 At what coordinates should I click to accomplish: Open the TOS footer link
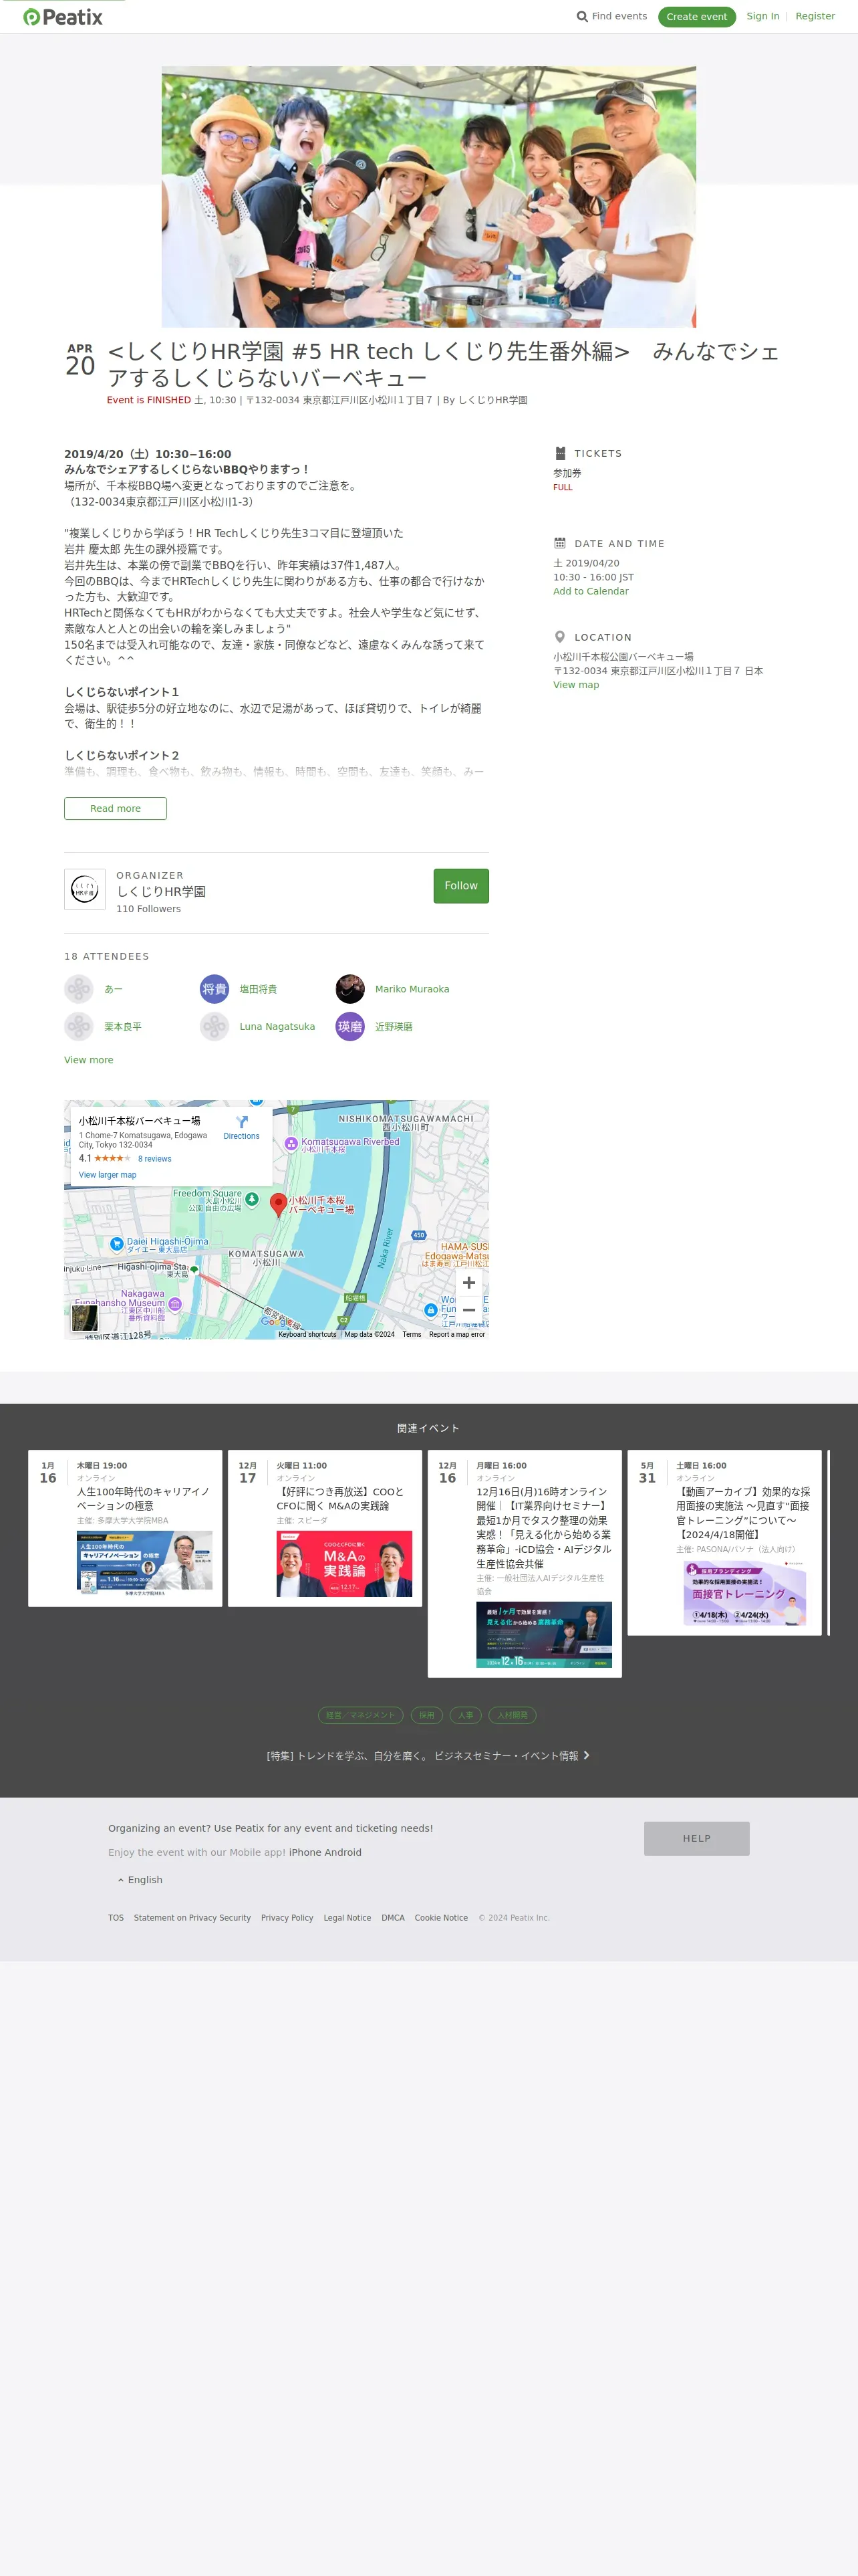(x=116, y=1918)
